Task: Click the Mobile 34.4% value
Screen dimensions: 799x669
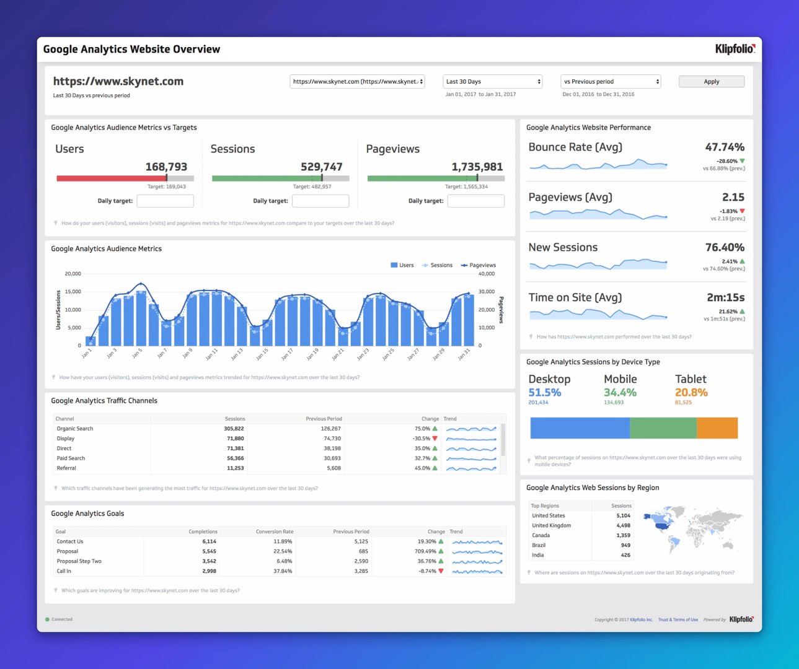Action: [x=620, y=392]
